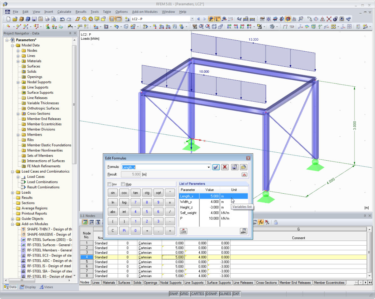Click the Save icon in the main toolbar
Image resolution: width=375 pixels, height=299 pixels.
click(x=34, y=19)
